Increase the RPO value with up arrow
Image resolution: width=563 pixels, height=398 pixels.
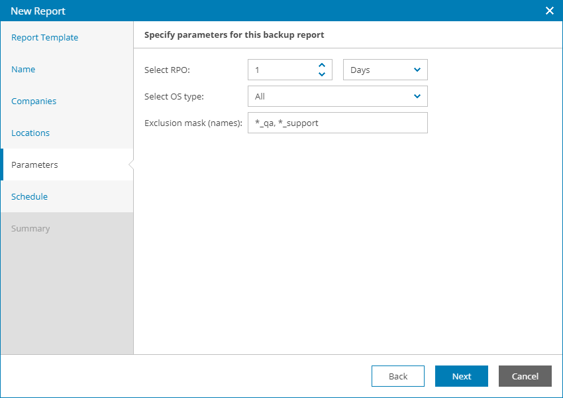322,65
